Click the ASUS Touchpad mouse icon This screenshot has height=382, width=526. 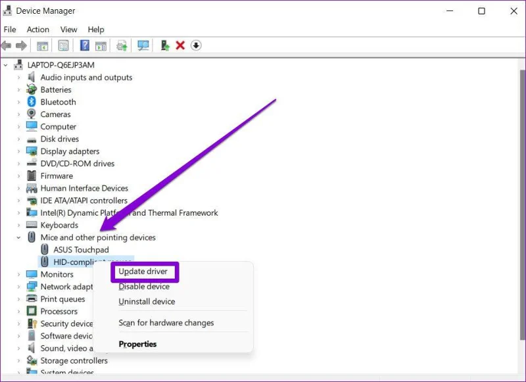point(44,249)
